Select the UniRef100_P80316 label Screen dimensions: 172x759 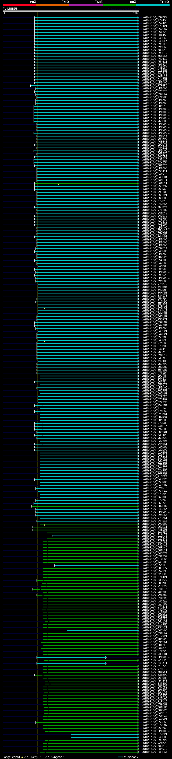pos(154,106)
